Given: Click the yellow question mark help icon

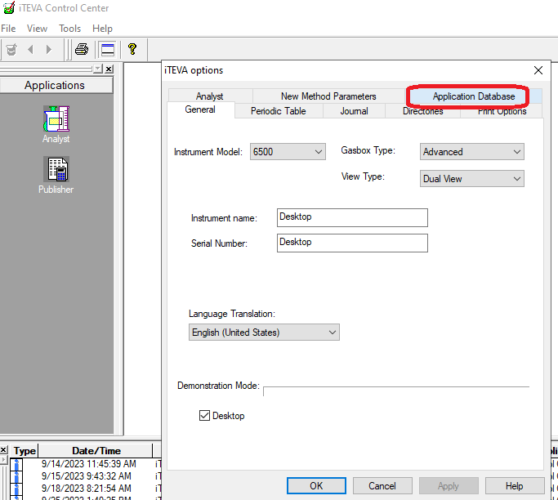Looking at the screenshot, I should (132, 49).
